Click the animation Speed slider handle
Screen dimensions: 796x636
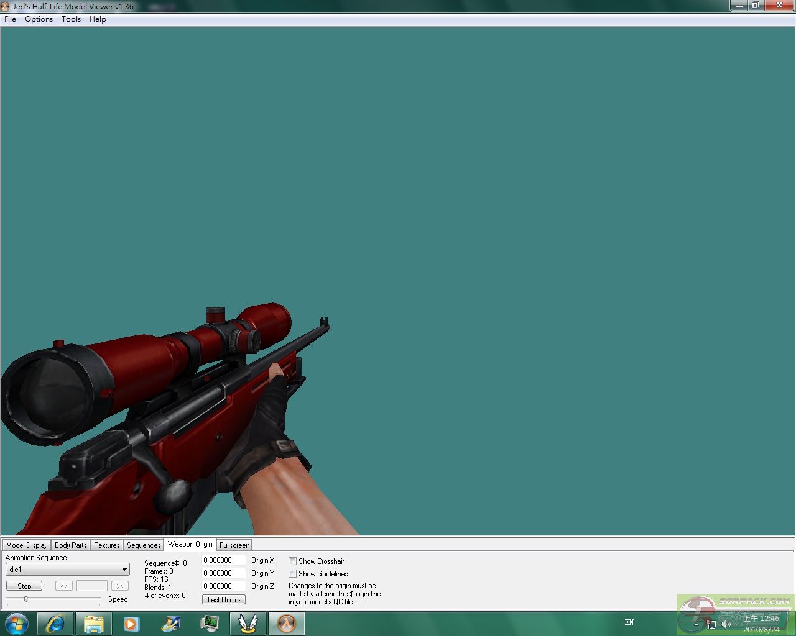26,599
